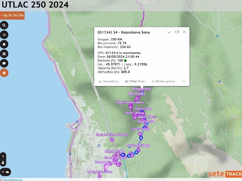Click the elapsed time badge 0g 3h 3m 50s

click(x=12, y=15)
